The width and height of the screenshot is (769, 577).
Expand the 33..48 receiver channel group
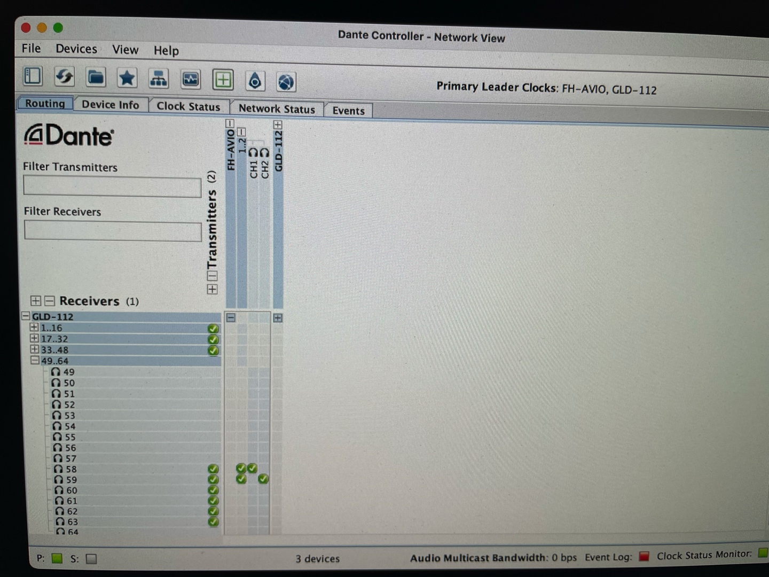click(35, 349)
